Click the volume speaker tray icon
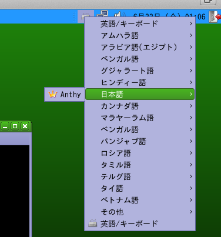Viewport: 221px width, 237px height. pos(120,15)
